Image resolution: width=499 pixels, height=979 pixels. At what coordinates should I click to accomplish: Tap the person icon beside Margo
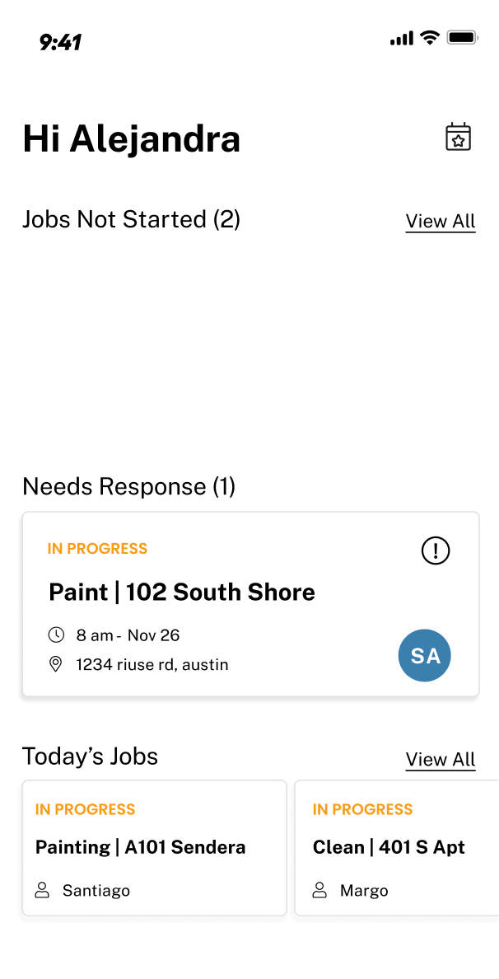[x=320, y=890]
